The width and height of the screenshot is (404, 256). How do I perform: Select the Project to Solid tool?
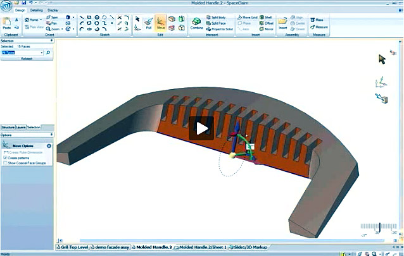click(218, 27)
